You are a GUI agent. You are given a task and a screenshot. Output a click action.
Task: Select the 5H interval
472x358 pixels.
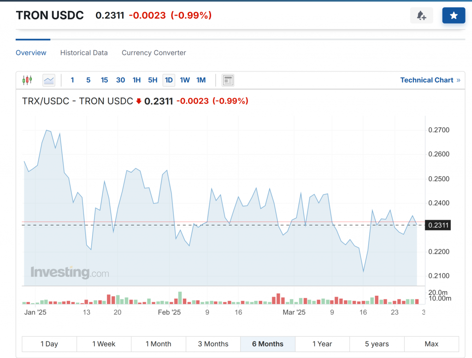153,80
